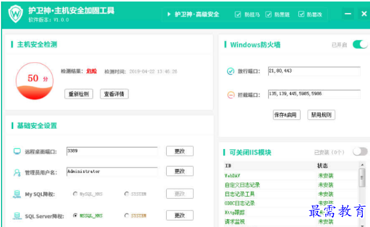Viewport: 370px width, 227px height.
Task: Select the 日志记录工具 module row
Action: [291, 194]
